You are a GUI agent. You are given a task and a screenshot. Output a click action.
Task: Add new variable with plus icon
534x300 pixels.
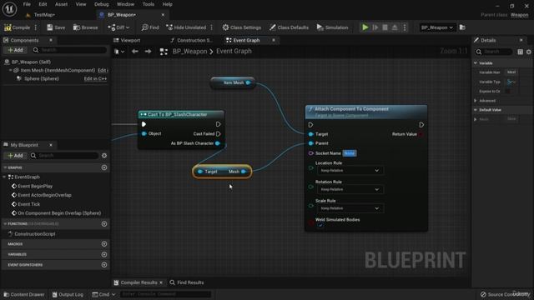[x=104, y=254]
